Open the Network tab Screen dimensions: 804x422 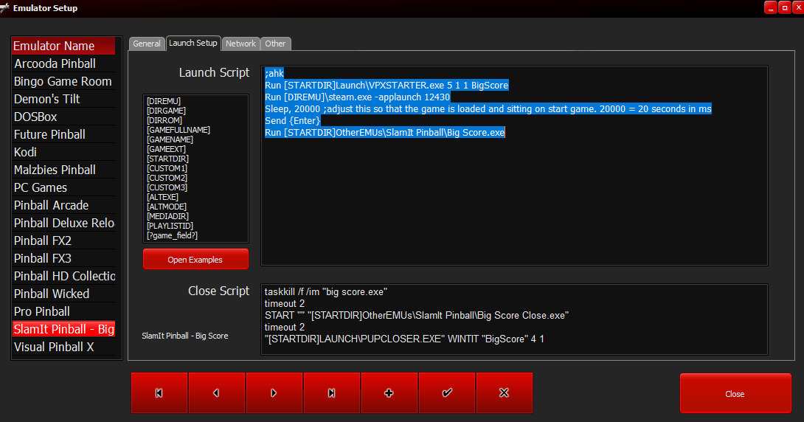click(240, 44)
